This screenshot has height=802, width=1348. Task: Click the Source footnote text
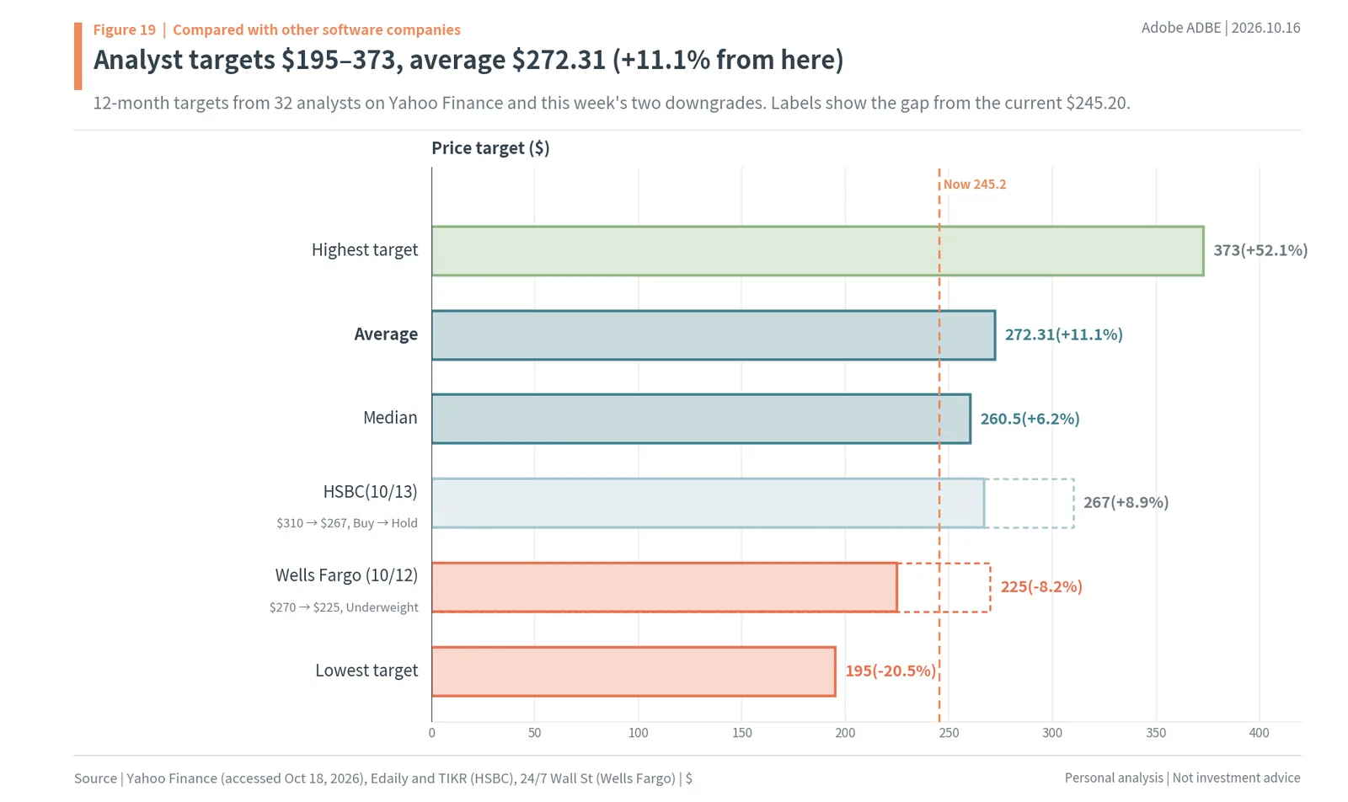383,778
